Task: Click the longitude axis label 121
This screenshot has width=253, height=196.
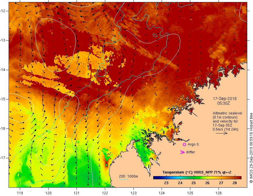Action: pyautogui.click(x=76, y=193)
